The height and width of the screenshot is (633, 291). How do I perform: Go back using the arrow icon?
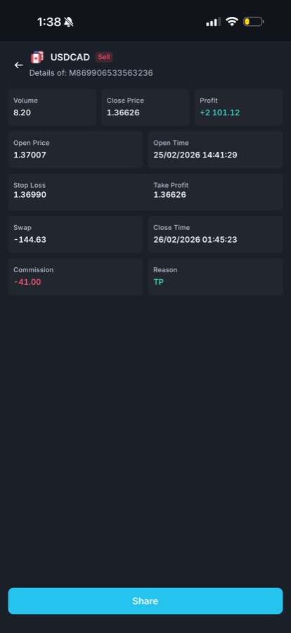(18, 65)
